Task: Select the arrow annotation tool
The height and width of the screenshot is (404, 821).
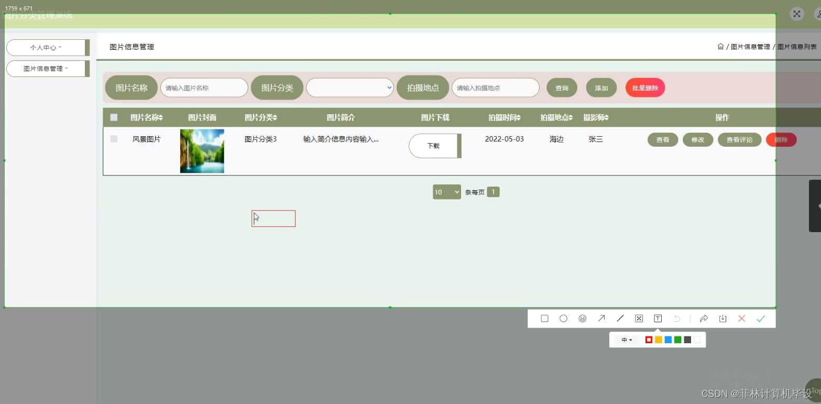Action: click(601, 318)
